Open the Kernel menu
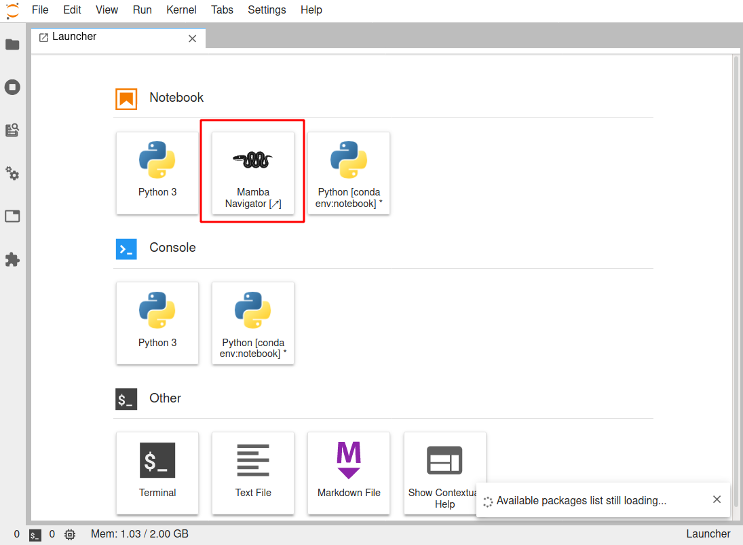 point(181,10)
